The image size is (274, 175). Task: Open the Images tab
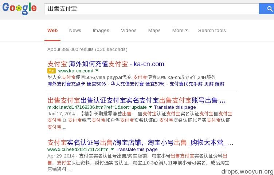tap(101, 30)
